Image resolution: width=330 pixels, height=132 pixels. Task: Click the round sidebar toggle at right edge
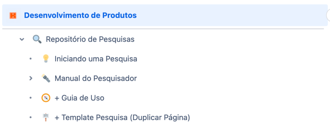[x=328, y=15]
